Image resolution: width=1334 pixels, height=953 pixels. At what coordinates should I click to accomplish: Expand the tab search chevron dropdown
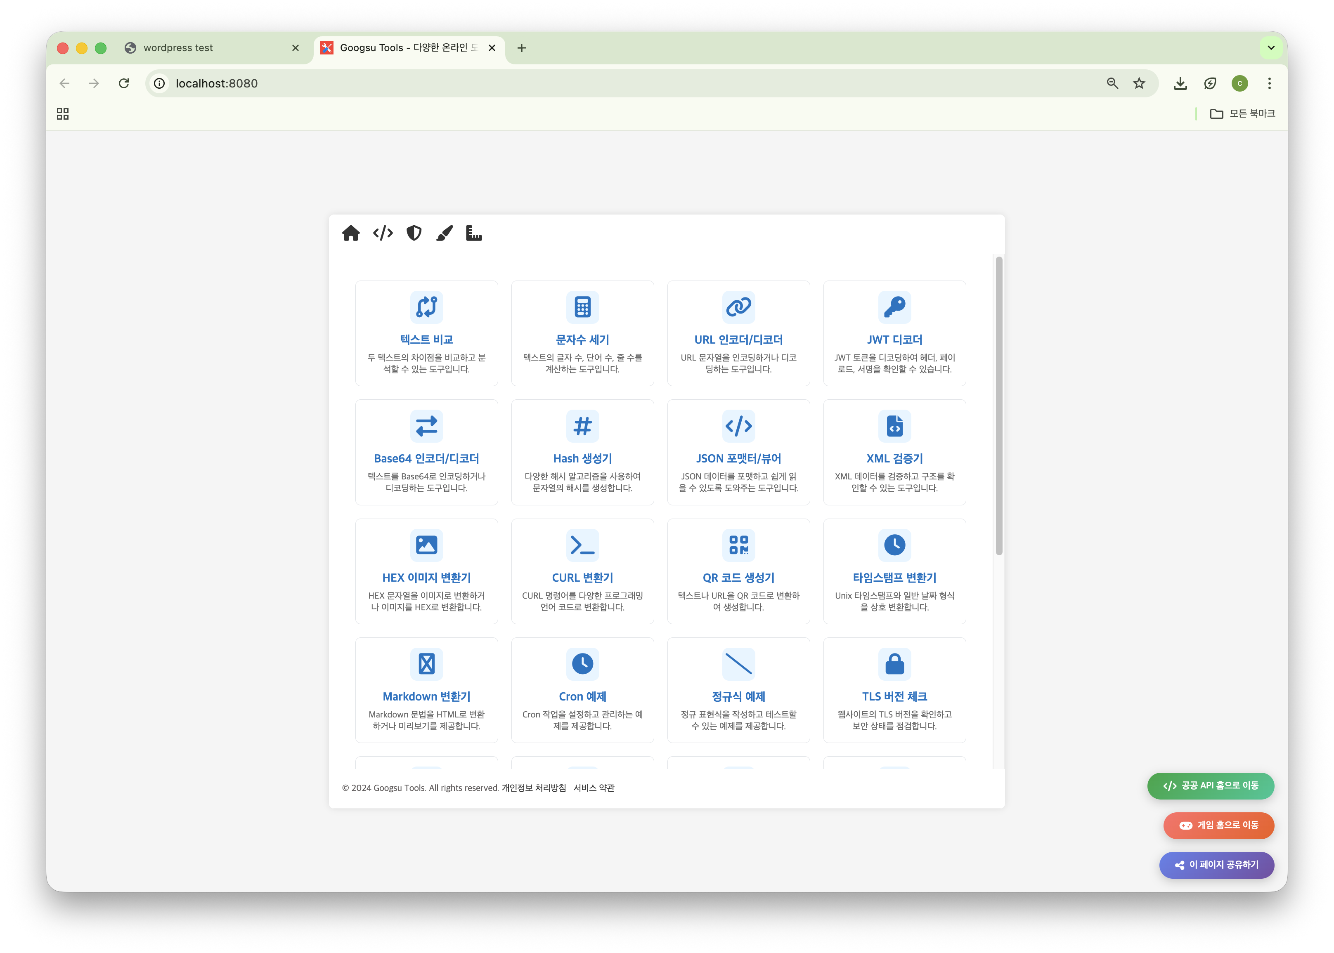pyautogui.click(x=1270, y=48)
